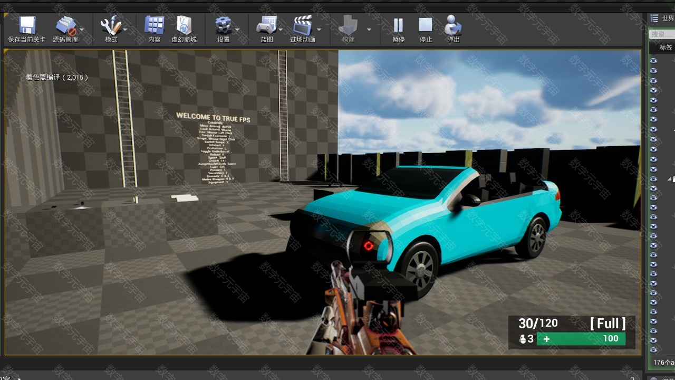
Task: Click the Save Current Level (保存当前关卡) icon
Action: [x=26, y=25]
